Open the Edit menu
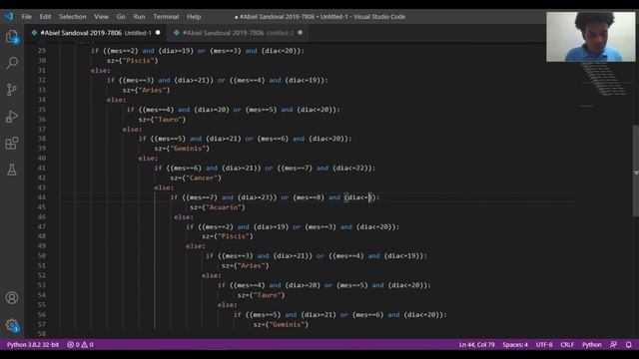The image size is (639, 359). coord(45,17)
